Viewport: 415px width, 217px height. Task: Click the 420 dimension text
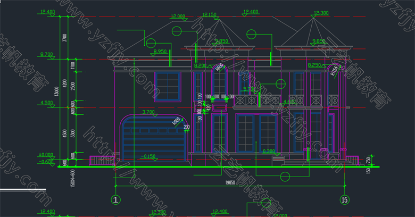pos(208,107)
